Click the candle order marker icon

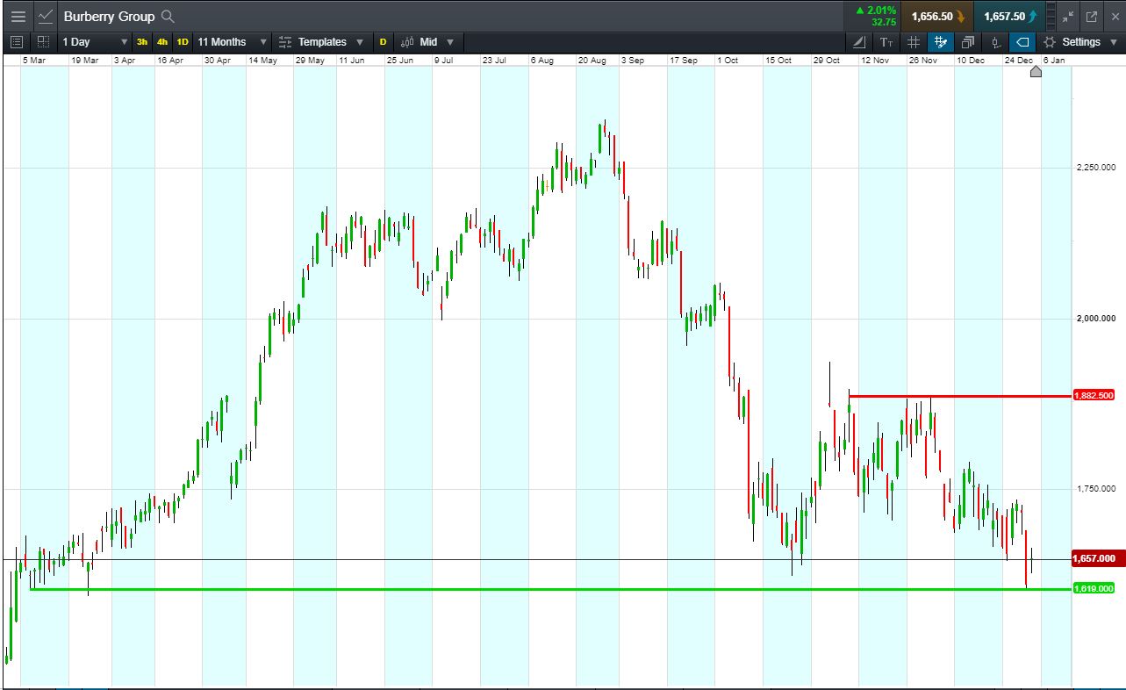tap(995, 41)
